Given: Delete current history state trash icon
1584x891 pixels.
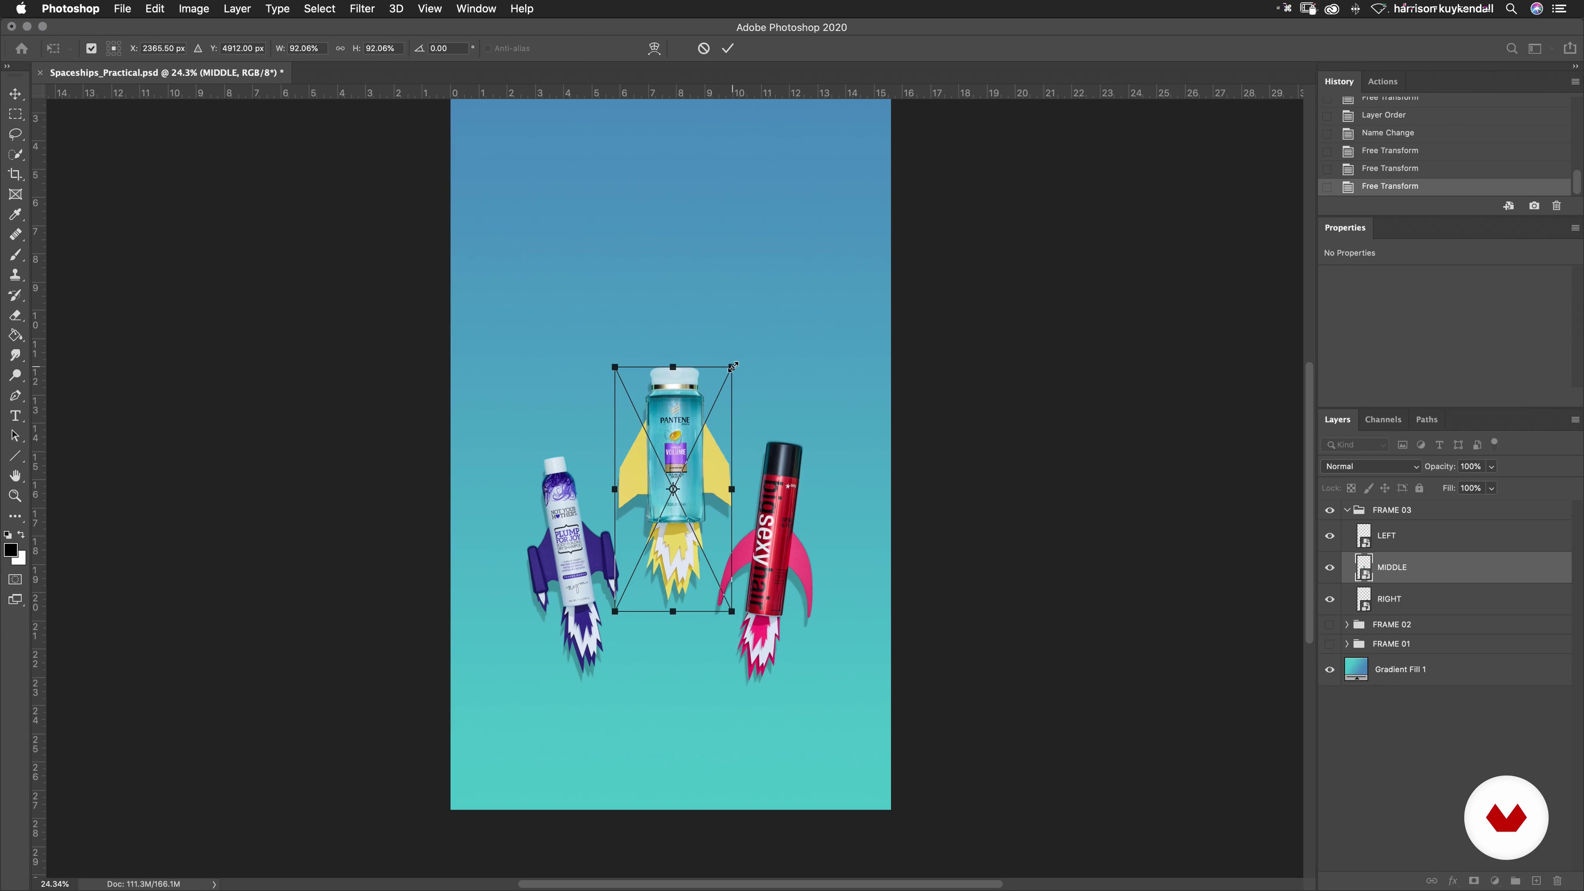Looking at the screenshot, I should click(x=1556, y=206).
